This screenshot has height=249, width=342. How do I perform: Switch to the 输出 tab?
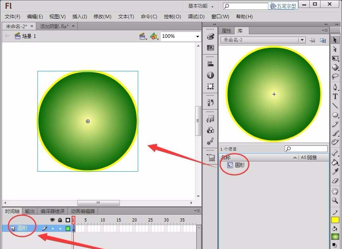point(30,211)
